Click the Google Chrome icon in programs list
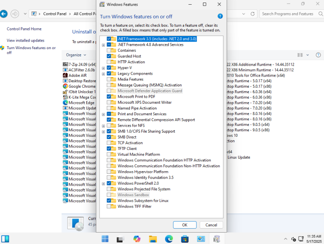 point(65,86)
